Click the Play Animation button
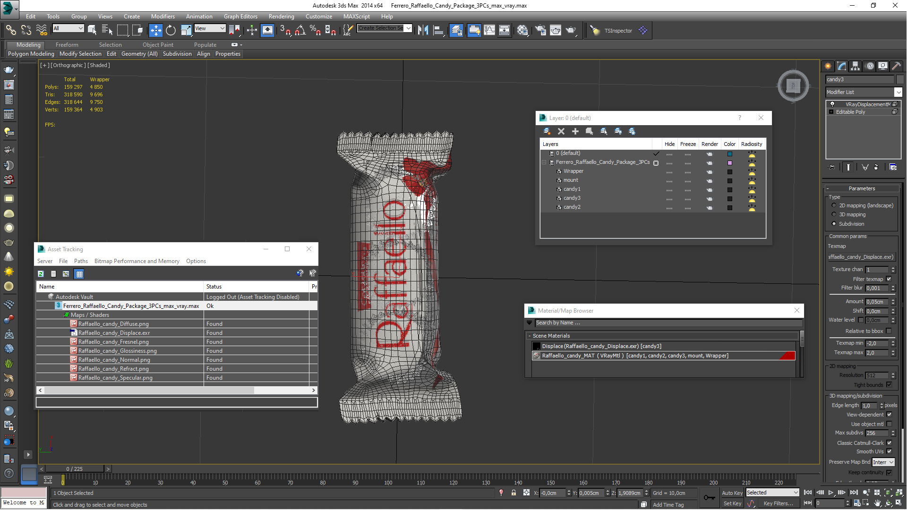 830,493
